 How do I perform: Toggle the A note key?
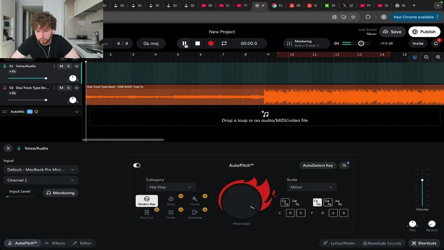333,213
